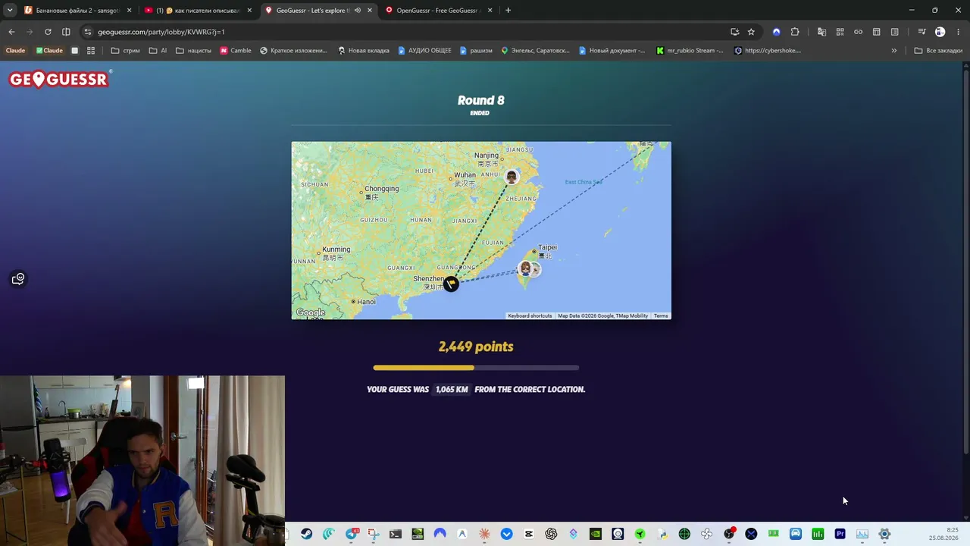Open the Энгельс, Саратовск bookmark
Viewport: 970px width, 546px height.
click(x=535, y=51)
